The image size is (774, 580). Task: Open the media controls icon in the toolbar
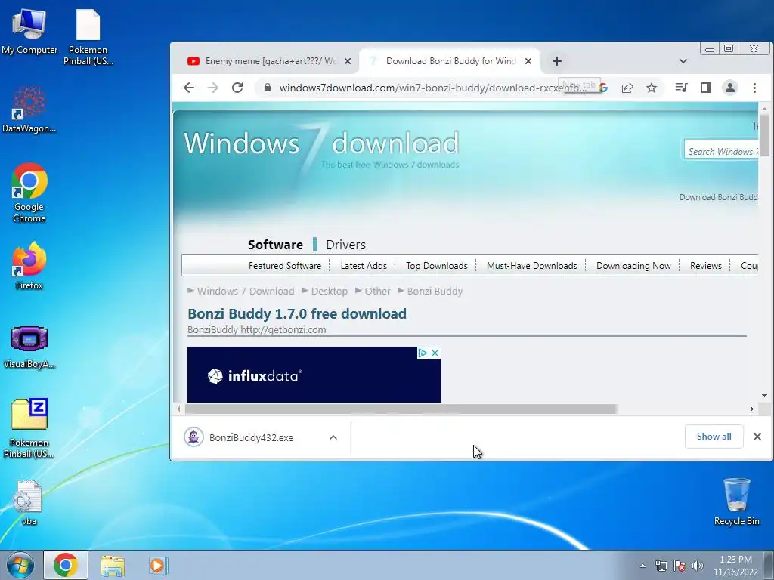click(682, 88)
